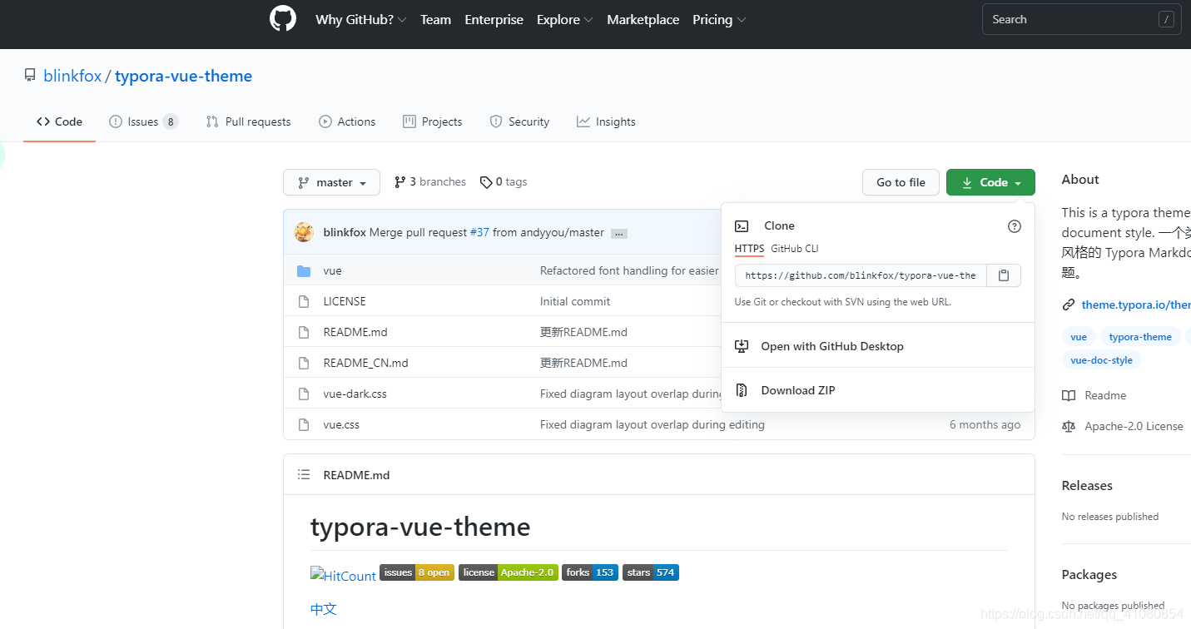
Task: Click the file icon beside LICENSE
Action: pyautogui.click(x=304, y=301)
